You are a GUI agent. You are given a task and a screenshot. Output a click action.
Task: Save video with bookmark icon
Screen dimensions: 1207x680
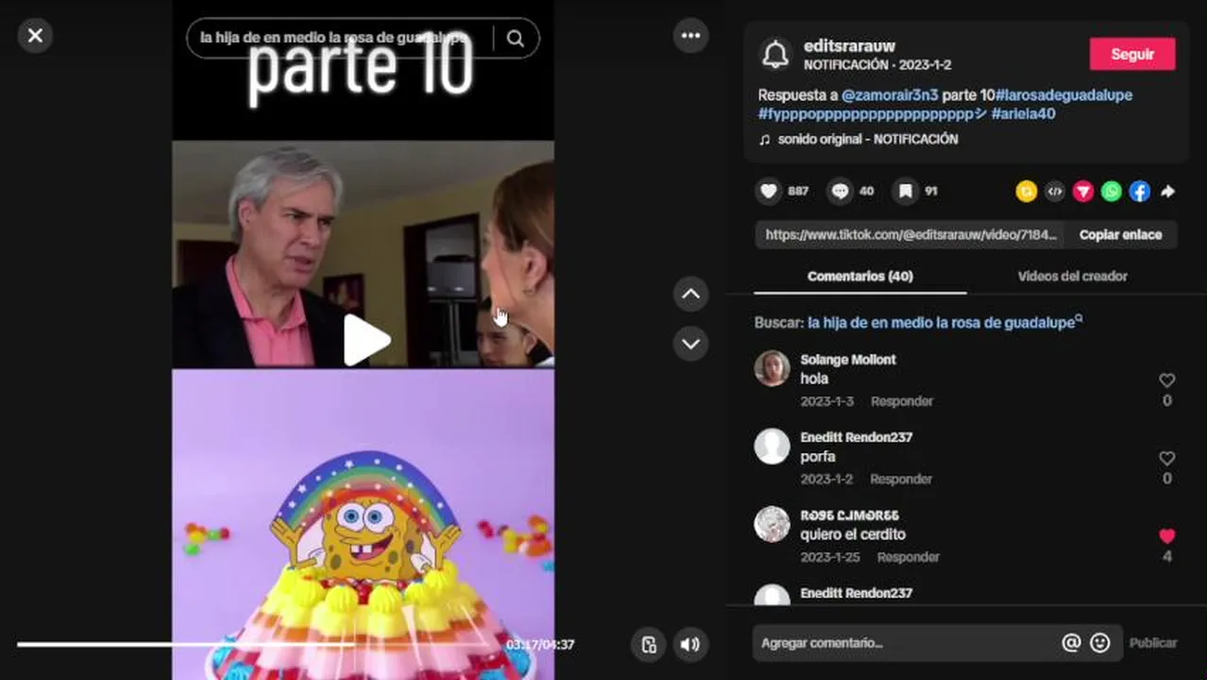pos(905,192)
